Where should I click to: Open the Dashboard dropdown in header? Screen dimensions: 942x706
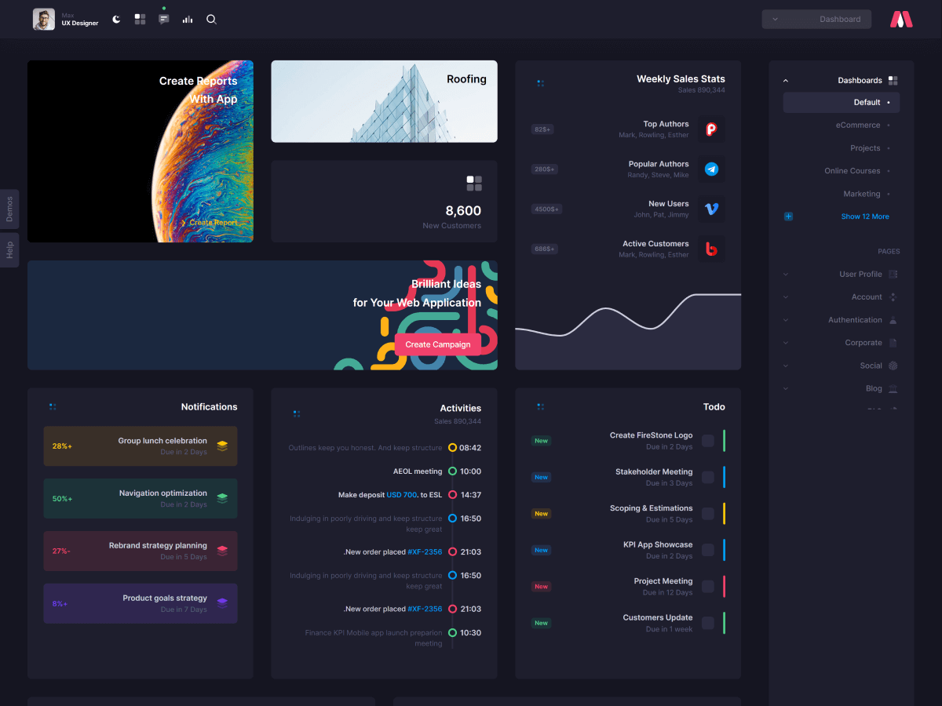coord(816,19)
